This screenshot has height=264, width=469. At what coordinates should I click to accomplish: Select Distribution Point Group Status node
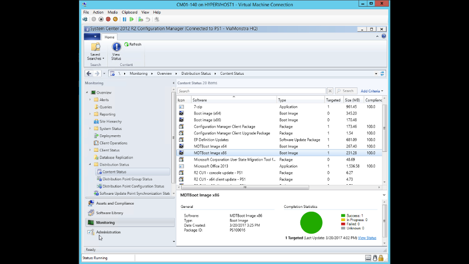pyautogui.click(x=127, y=179)
